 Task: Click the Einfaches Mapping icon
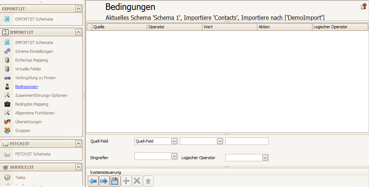(7, 60)
